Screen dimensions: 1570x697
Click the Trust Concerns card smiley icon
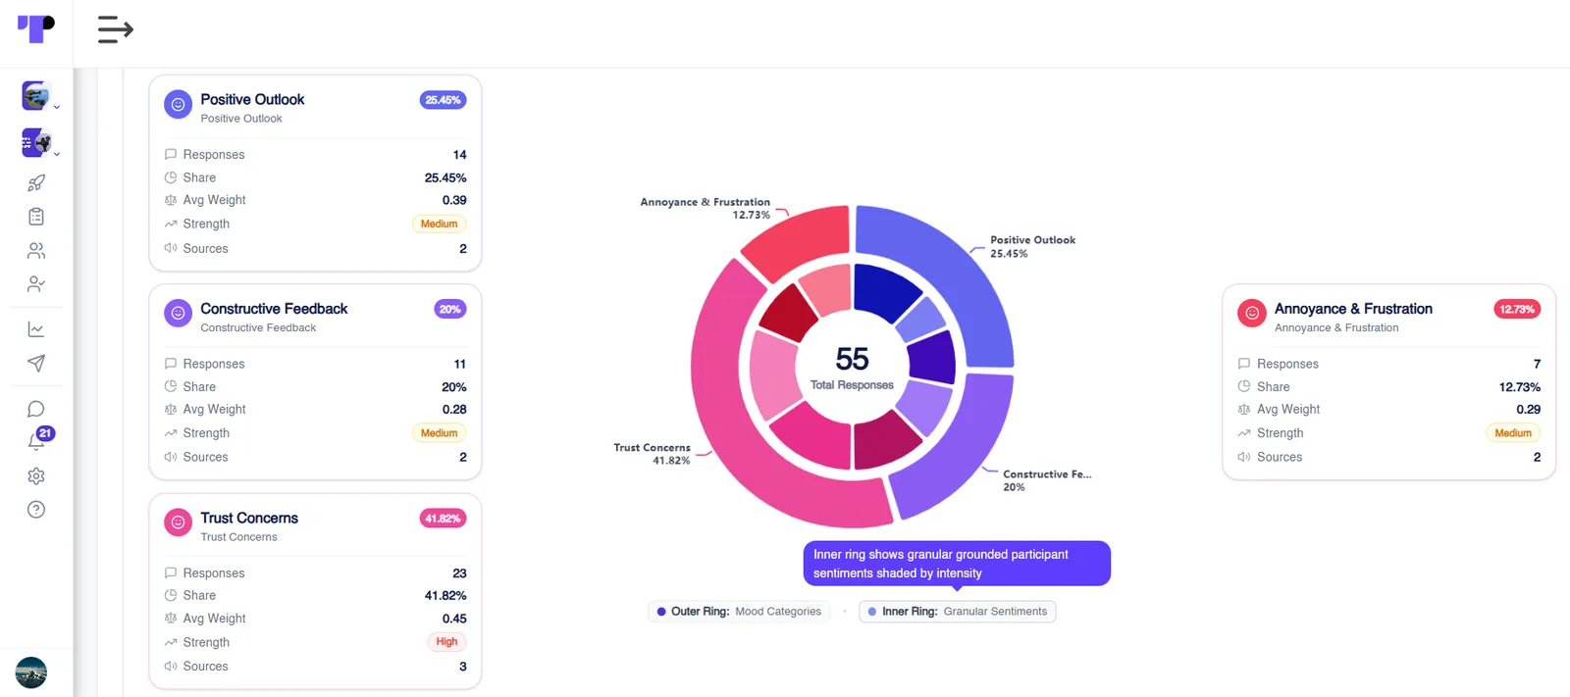pos(178,523)
